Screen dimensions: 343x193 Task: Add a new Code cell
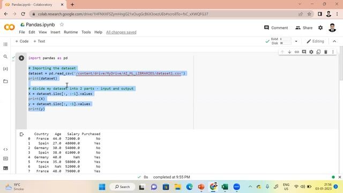22,41
